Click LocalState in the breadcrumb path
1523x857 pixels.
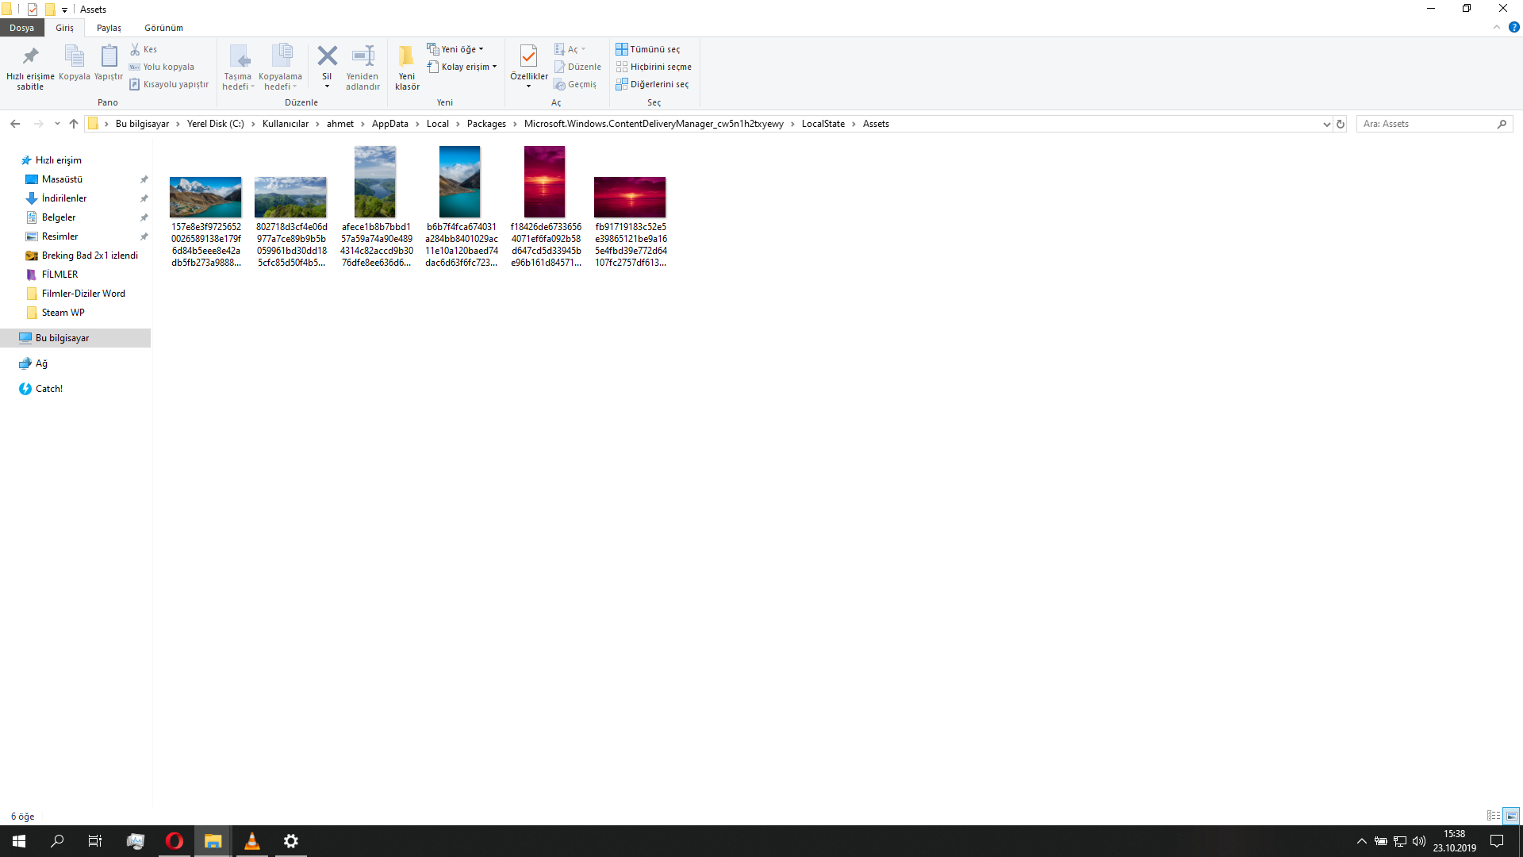point(823,124)
